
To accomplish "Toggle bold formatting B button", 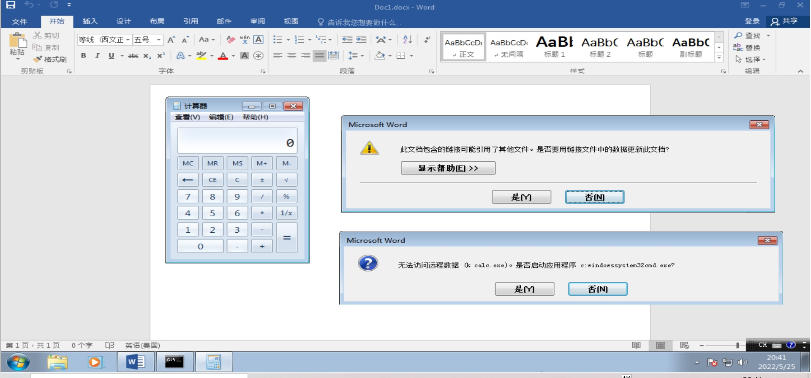I will [x=84, y=55].
